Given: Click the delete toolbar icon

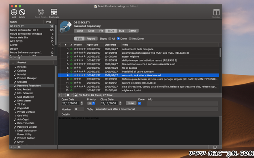Looking at the screenshot, I should [x=22, y=12].
